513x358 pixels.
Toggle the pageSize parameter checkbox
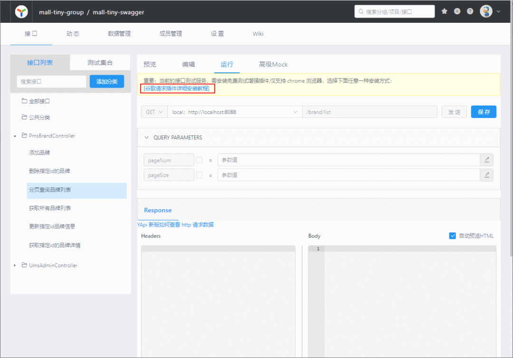click(x=199, y=175)
